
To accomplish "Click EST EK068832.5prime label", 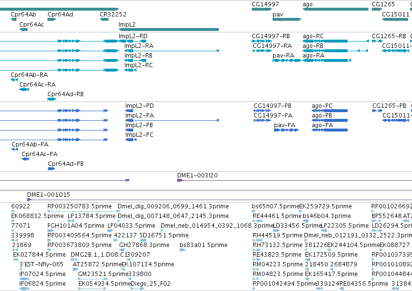I will click(37, 216).
